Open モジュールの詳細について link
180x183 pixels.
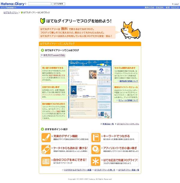click(x=128, y=100)
